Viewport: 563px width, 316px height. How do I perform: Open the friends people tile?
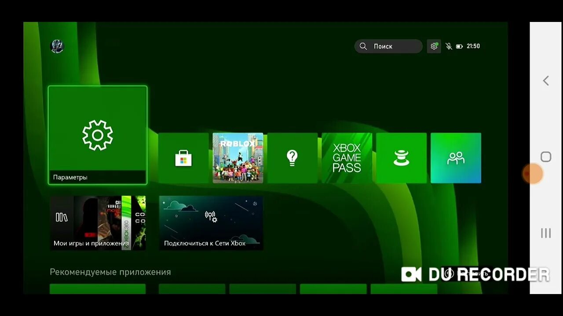(x=456, y=158)
